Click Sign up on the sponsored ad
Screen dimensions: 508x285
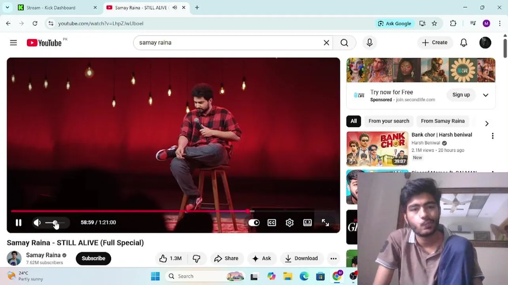[461, 95]
